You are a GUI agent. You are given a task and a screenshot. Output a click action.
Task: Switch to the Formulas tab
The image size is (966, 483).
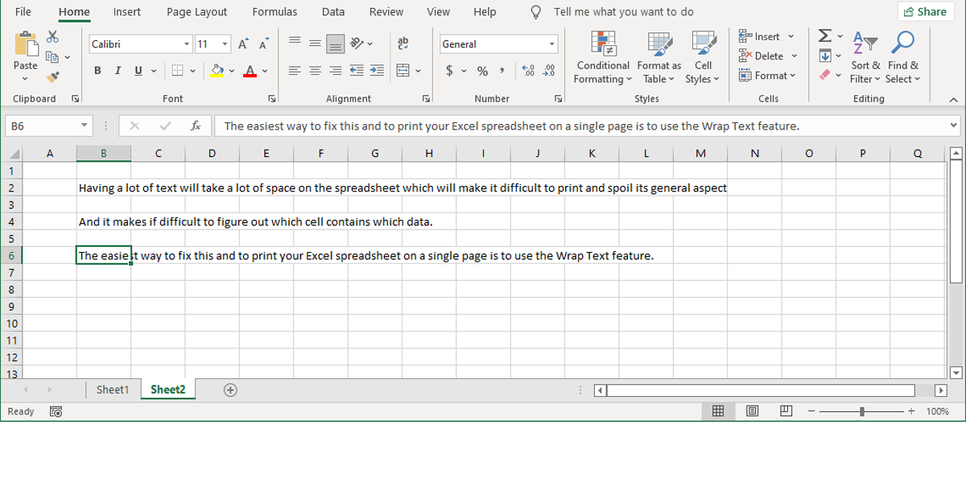(275, 12)
